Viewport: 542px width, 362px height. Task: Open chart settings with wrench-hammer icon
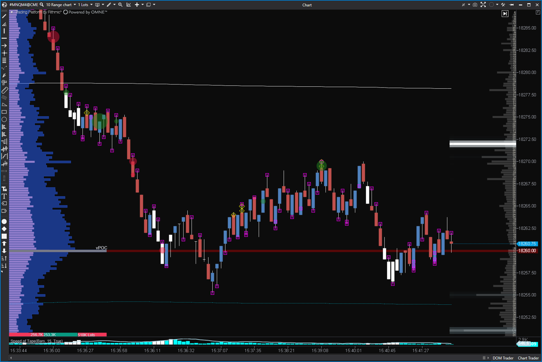(503, 5)
